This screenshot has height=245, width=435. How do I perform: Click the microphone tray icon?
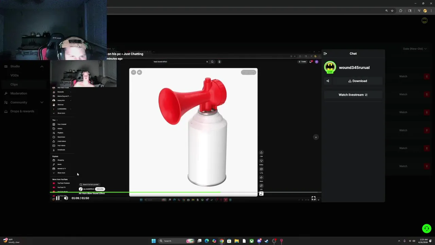tap(404, 241)
